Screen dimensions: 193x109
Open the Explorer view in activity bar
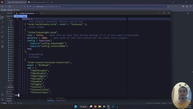[x=2, y=18]
